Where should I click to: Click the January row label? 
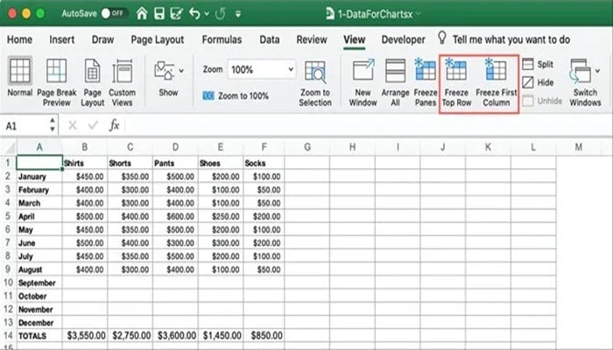(x=39, y=176)
